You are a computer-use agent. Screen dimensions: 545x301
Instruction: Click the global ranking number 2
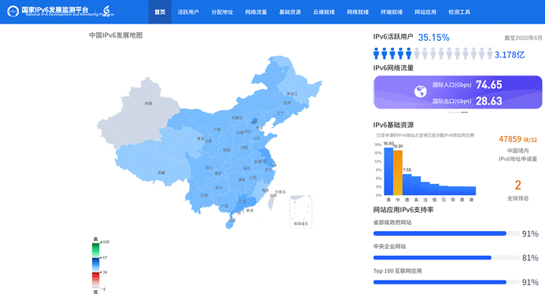point(517,185)
